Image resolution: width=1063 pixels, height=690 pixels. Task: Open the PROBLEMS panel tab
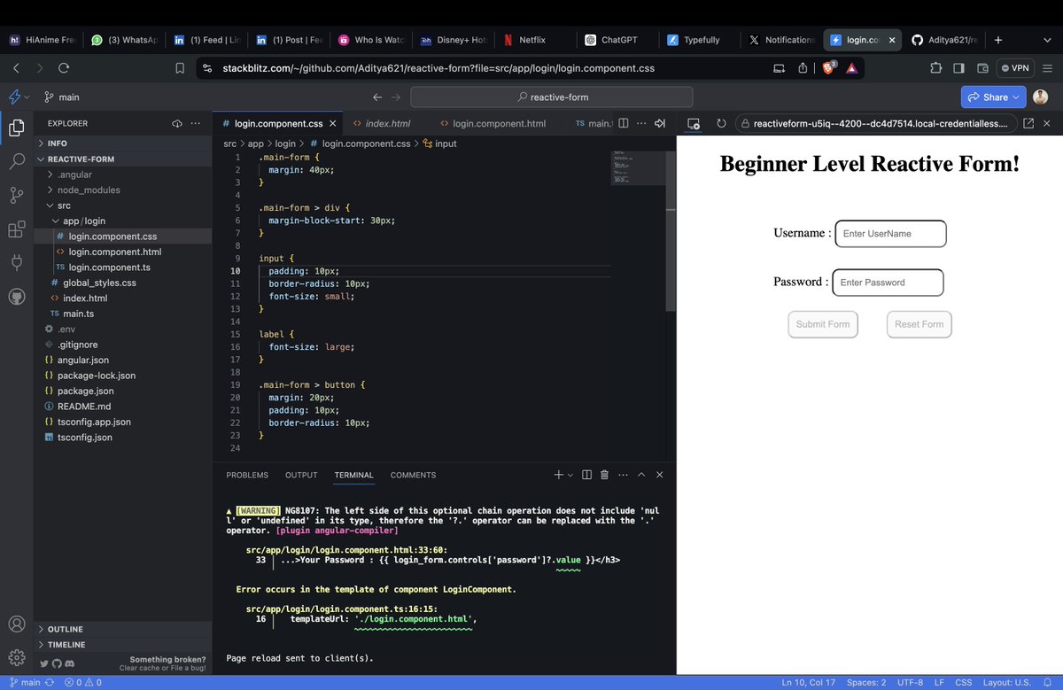247,475
